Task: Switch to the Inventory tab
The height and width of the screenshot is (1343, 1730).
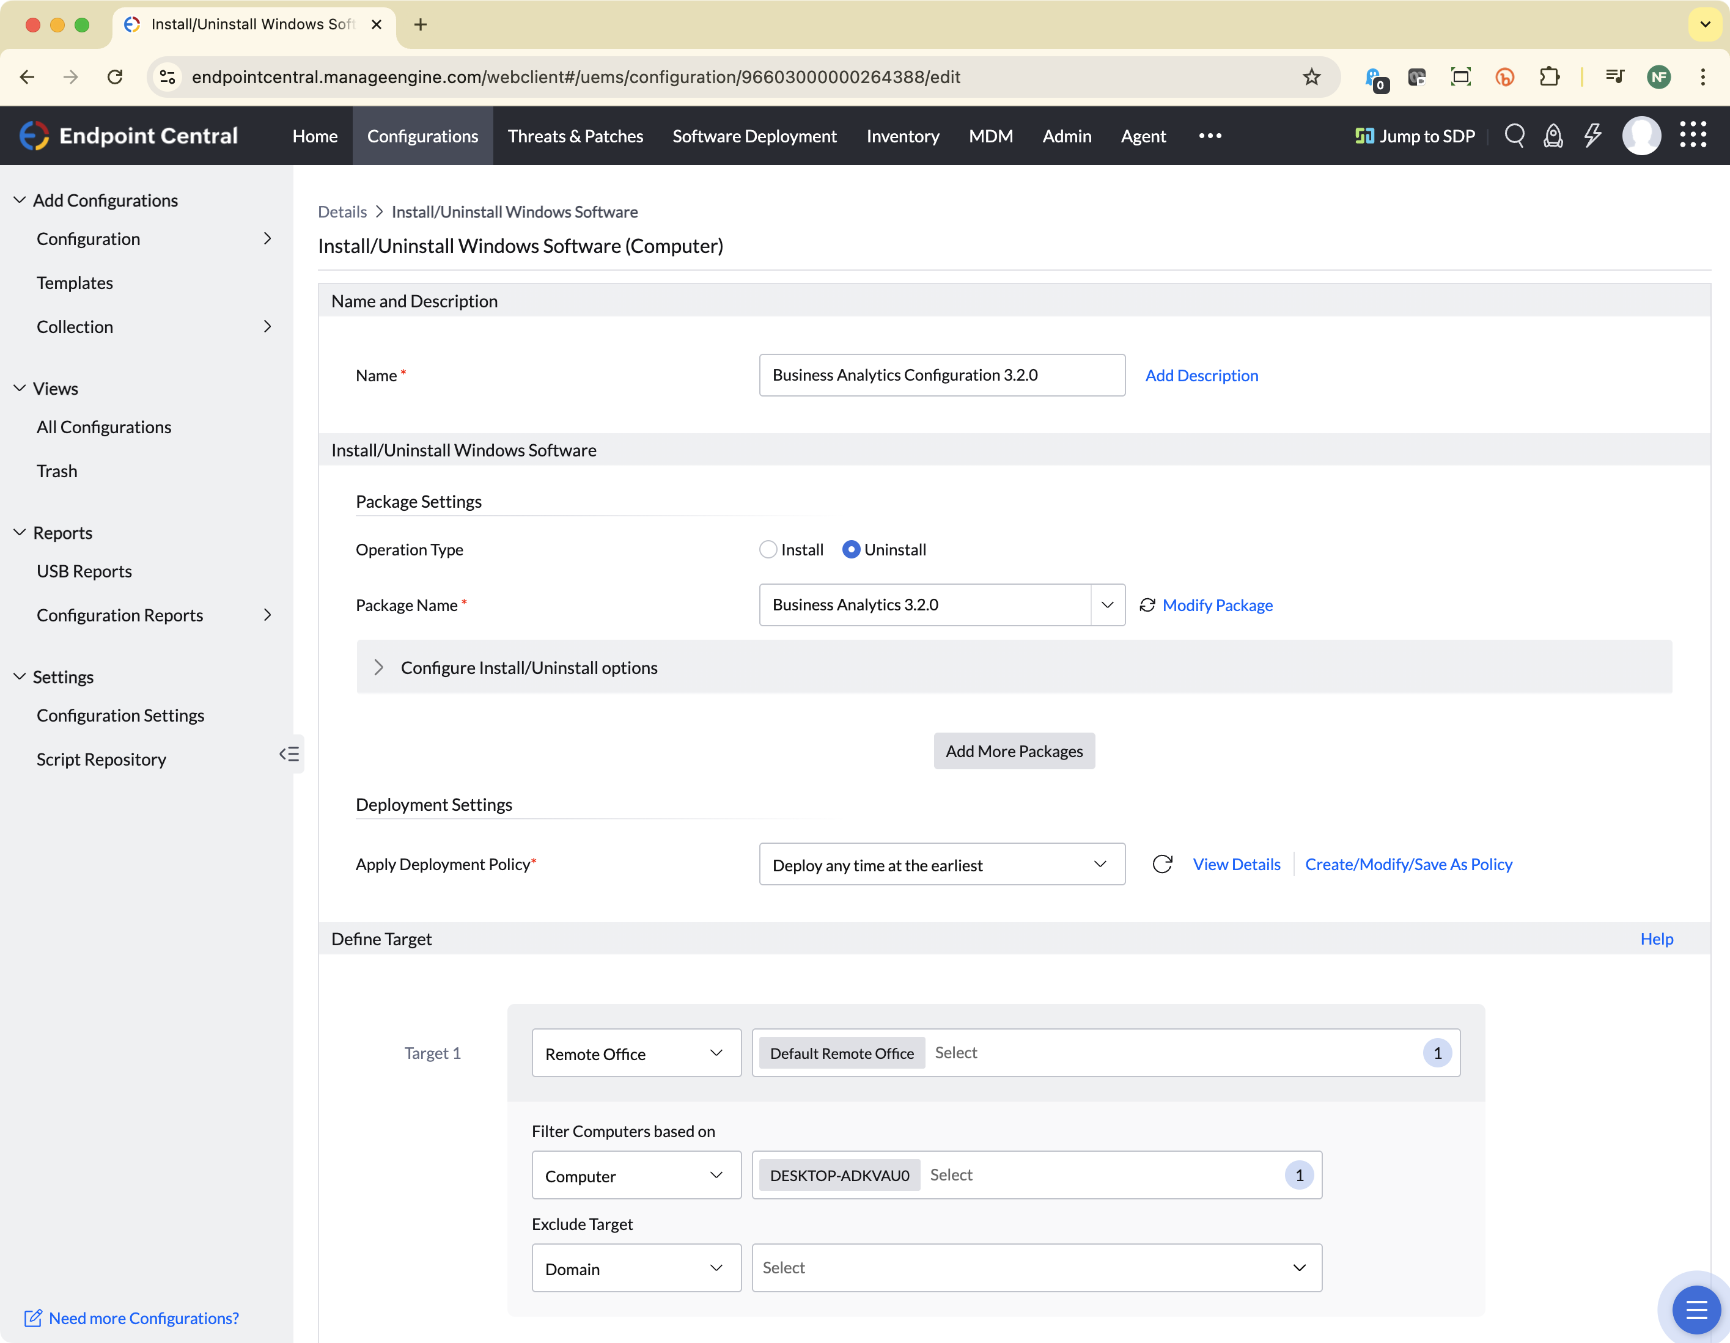Action: tap(902, 136)
